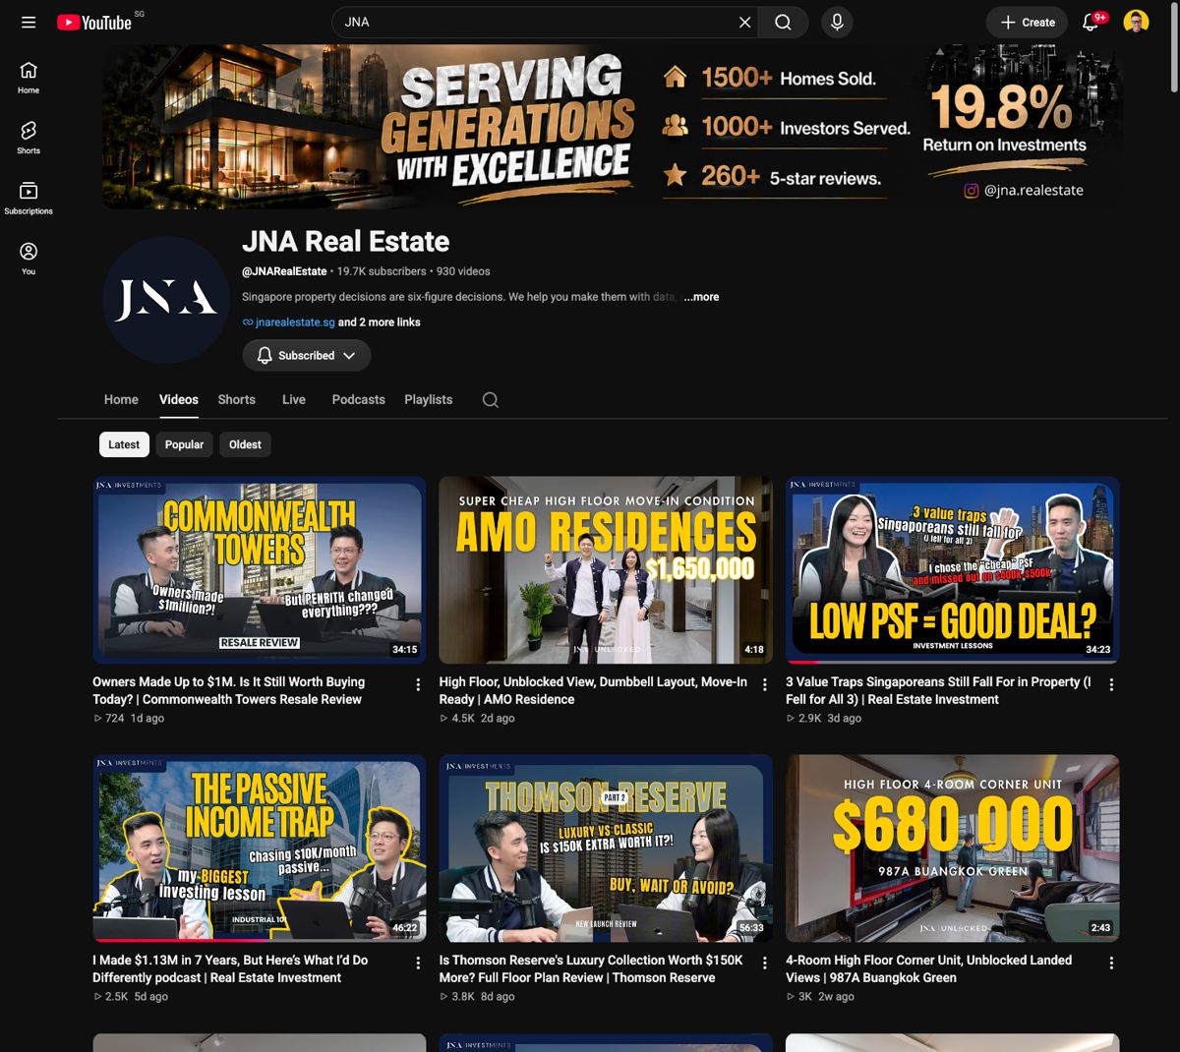Select the Popular sort chip

click(x=184, y=444)
